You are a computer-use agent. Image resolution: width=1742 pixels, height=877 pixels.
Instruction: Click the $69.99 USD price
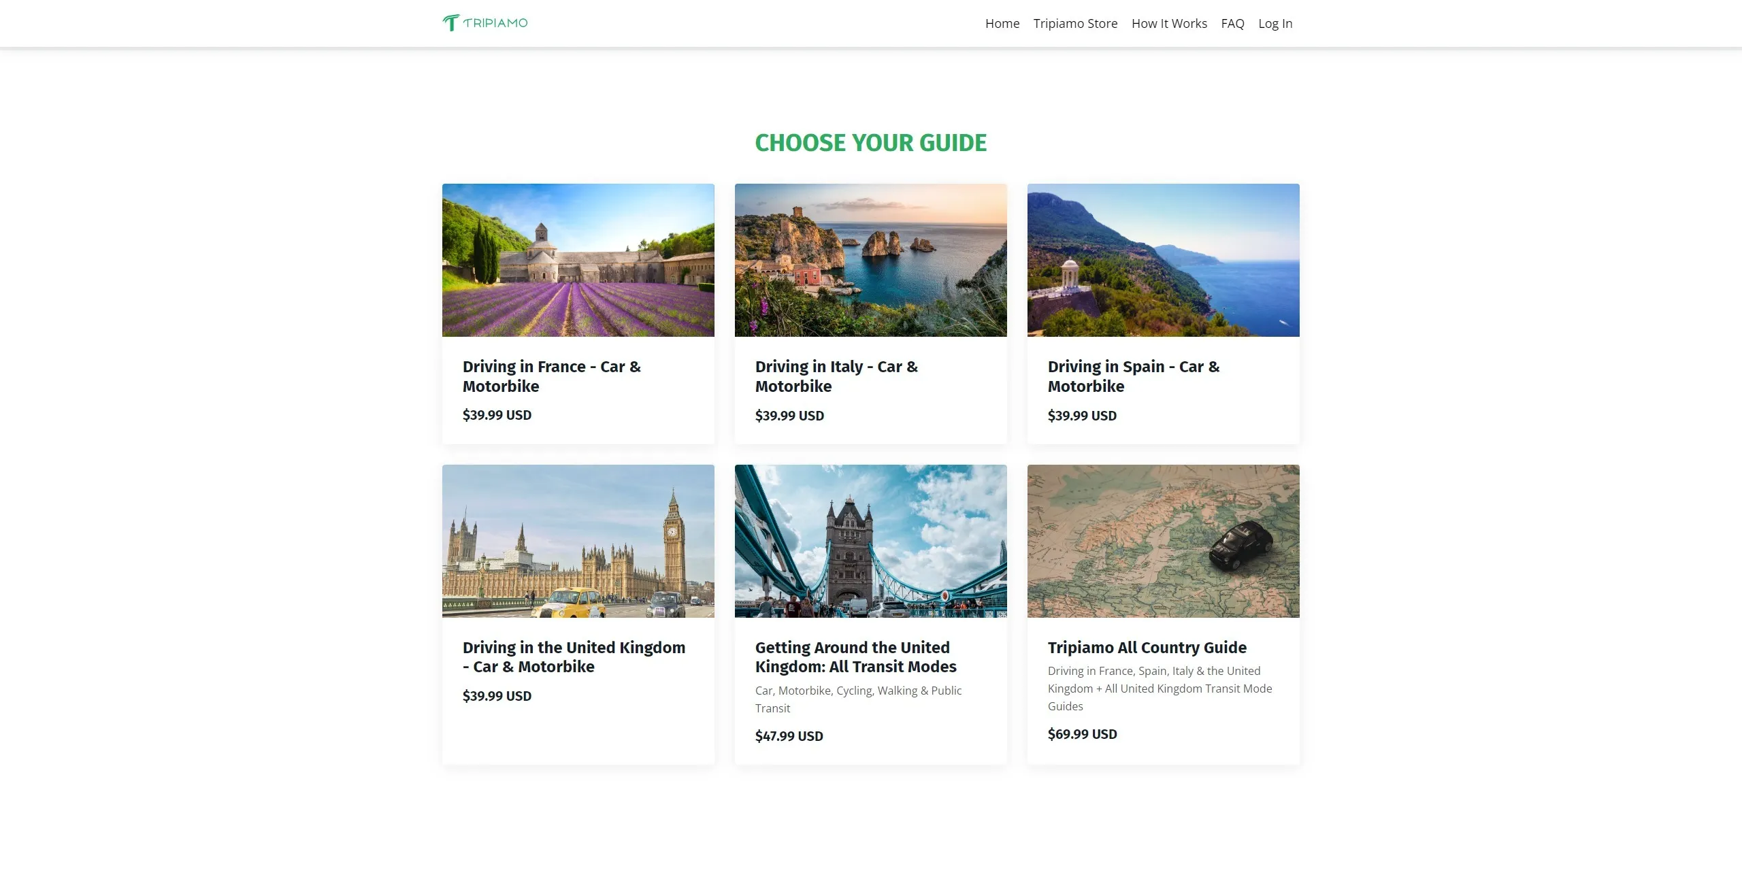1083,734
